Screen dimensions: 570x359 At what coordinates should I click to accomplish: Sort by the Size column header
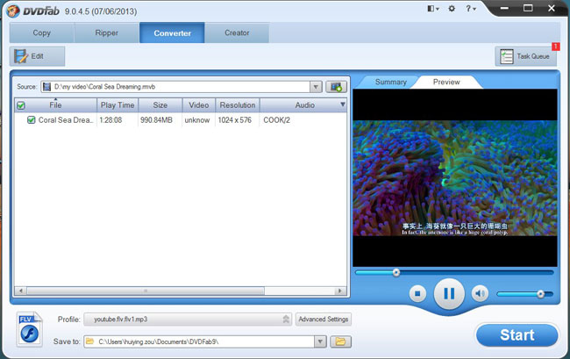(x=160, y=105)
